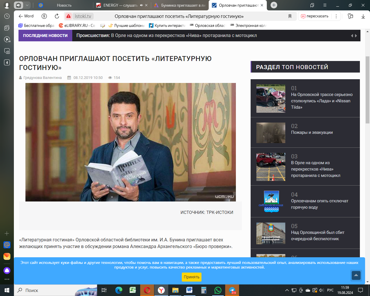Open the 'Пожары и эвакуации' news link
This screenshot has height=296, width=370.
tap(312, 132)
